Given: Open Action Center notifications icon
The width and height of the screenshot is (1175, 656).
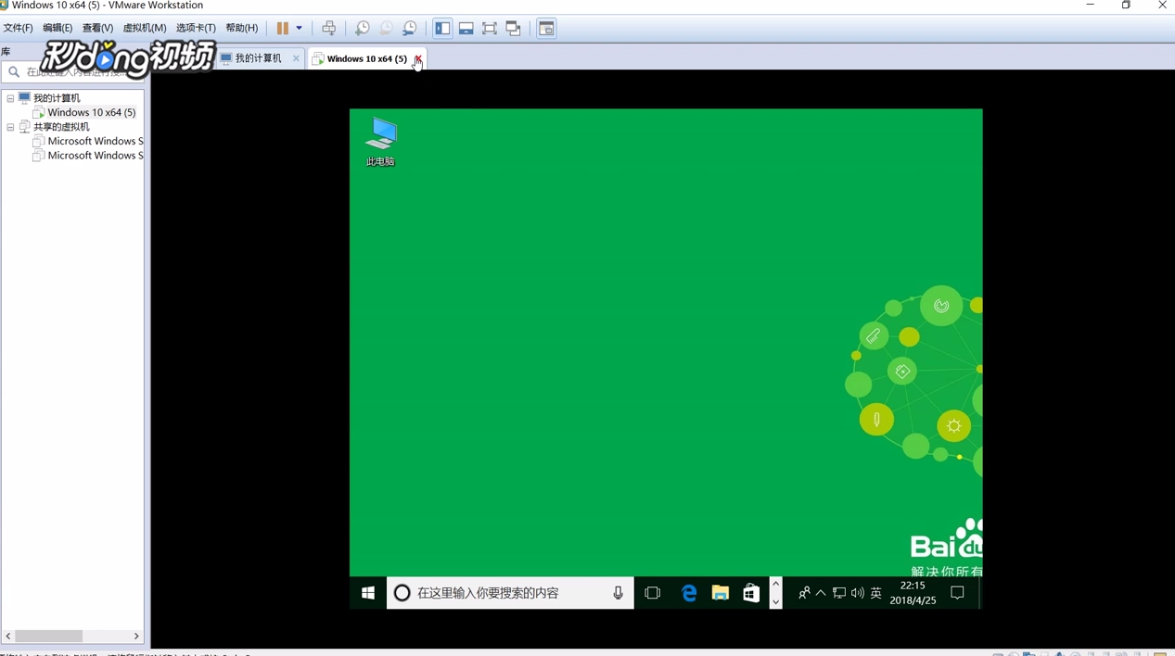Looking at the screenshot, I should tap(958, 593).
